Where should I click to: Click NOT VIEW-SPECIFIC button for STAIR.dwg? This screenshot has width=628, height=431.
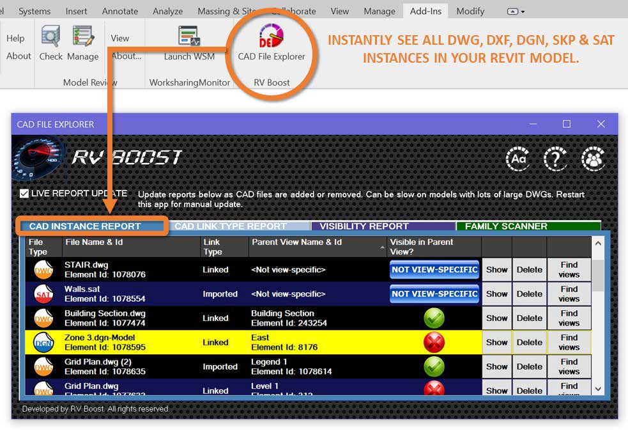(434, 270)
